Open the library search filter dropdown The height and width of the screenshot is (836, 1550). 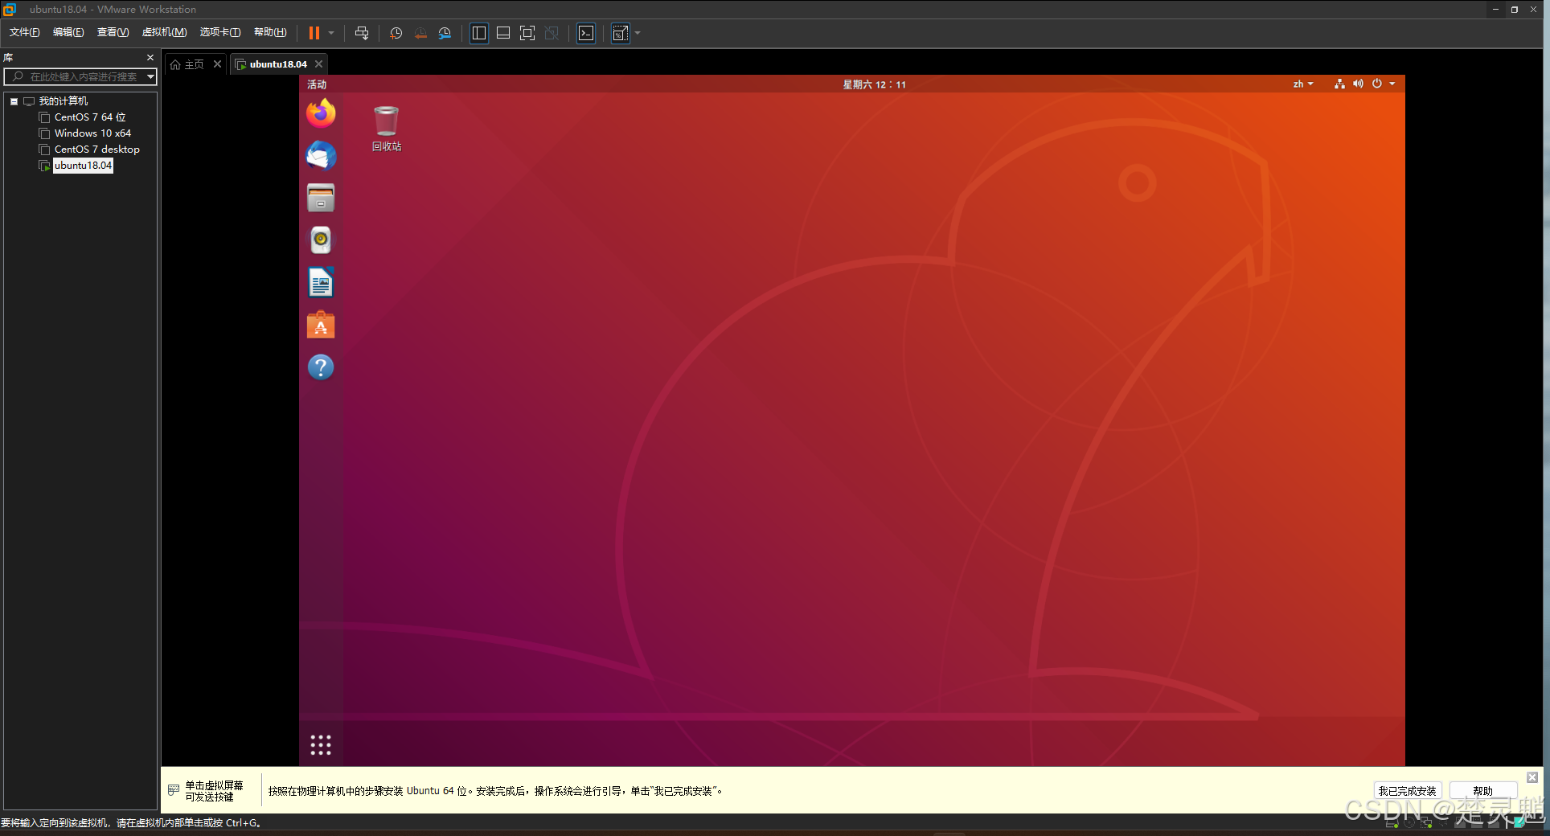pos(150,76)
